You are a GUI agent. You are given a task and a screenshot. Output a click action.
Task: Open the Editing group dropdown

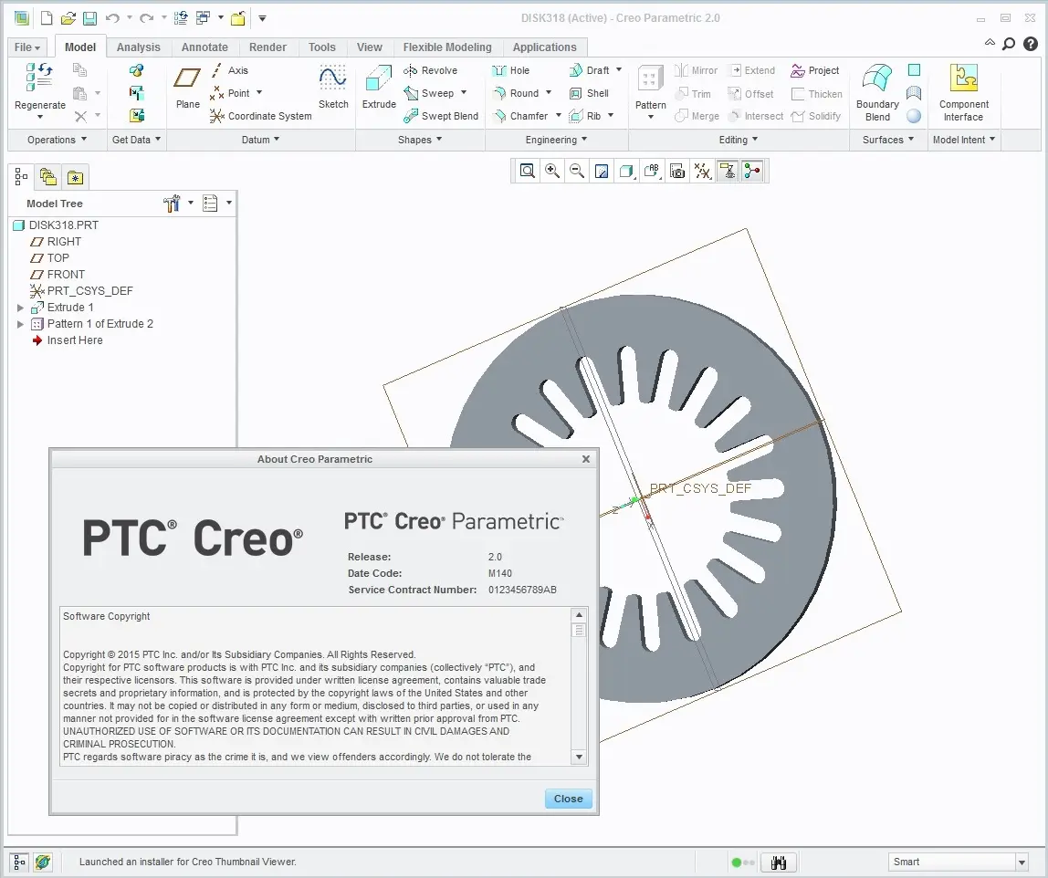point(739,140)
